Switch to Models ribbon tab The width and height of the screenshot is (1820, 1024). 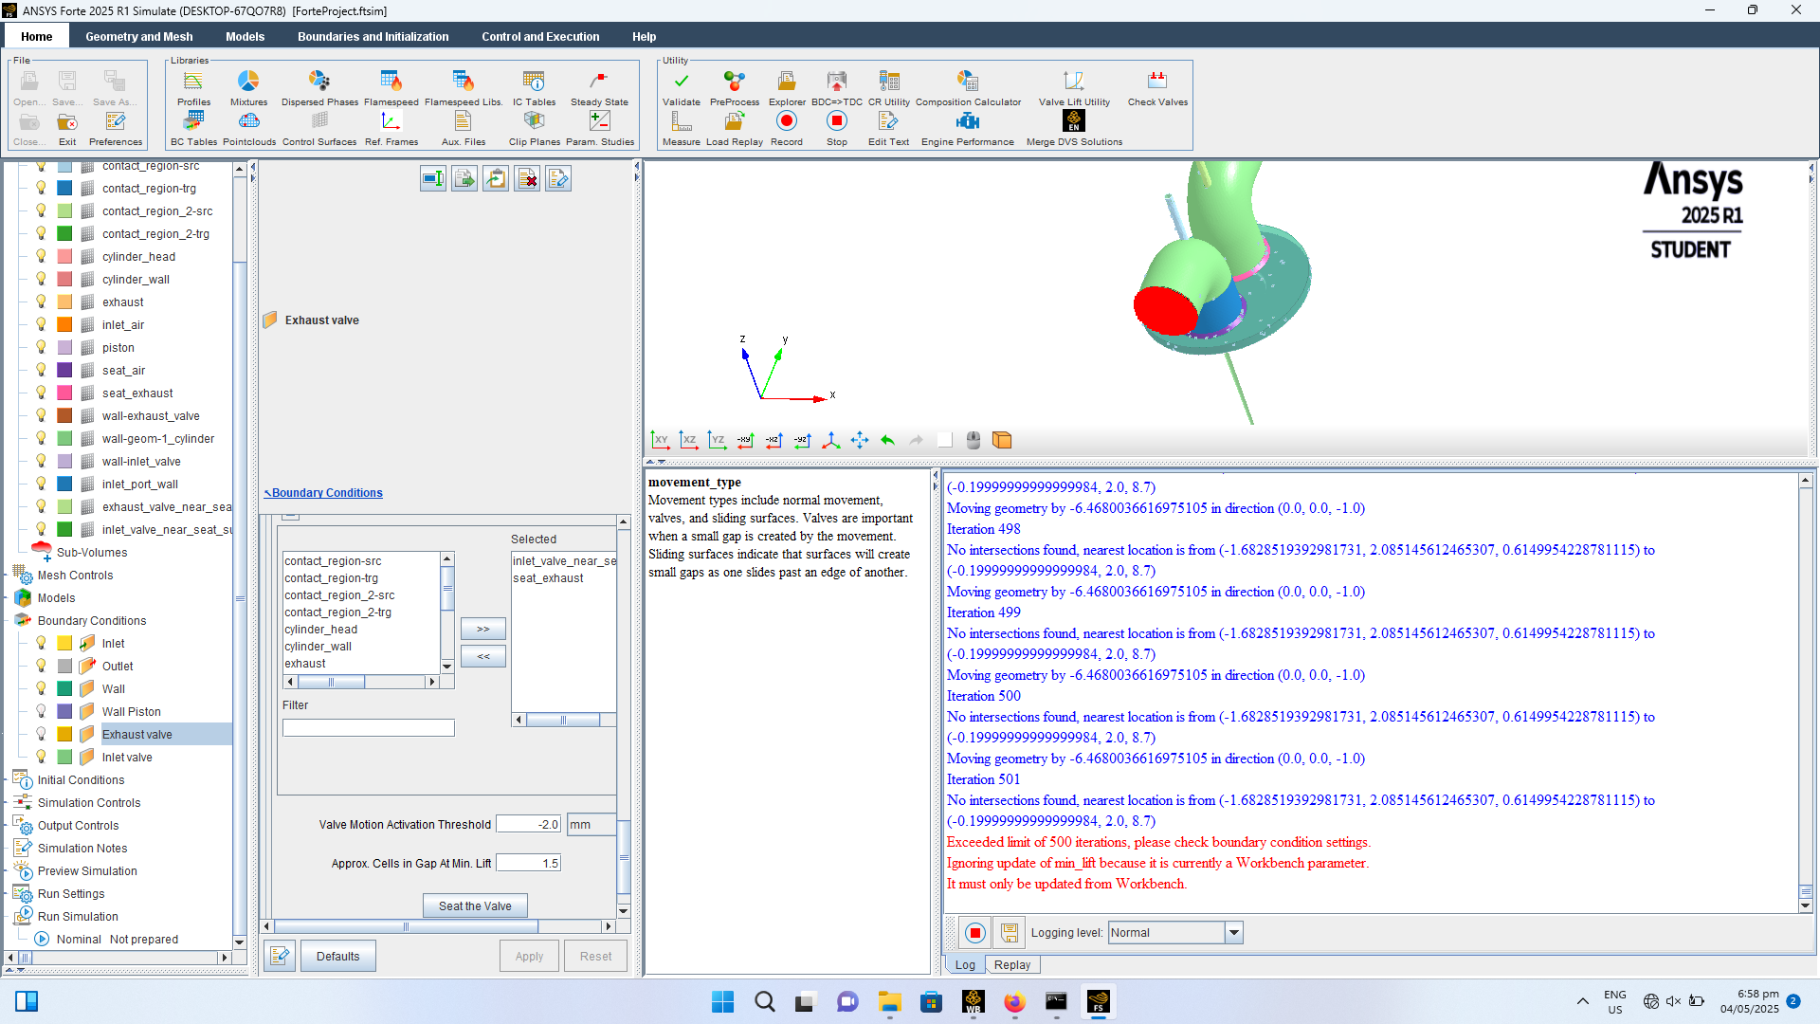[245, 36]
